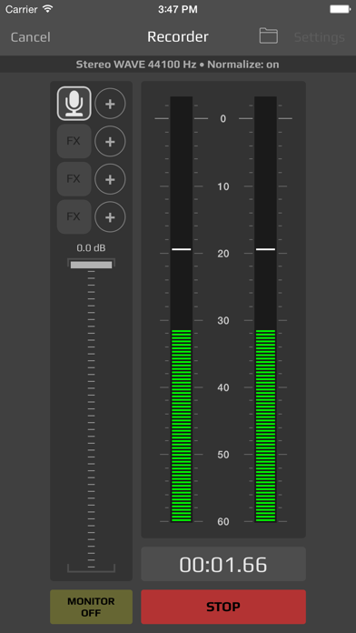Add effect via plus beside first FX
Image resolution: width=356 pixels, height=633 pixels.
pos(110,141)
